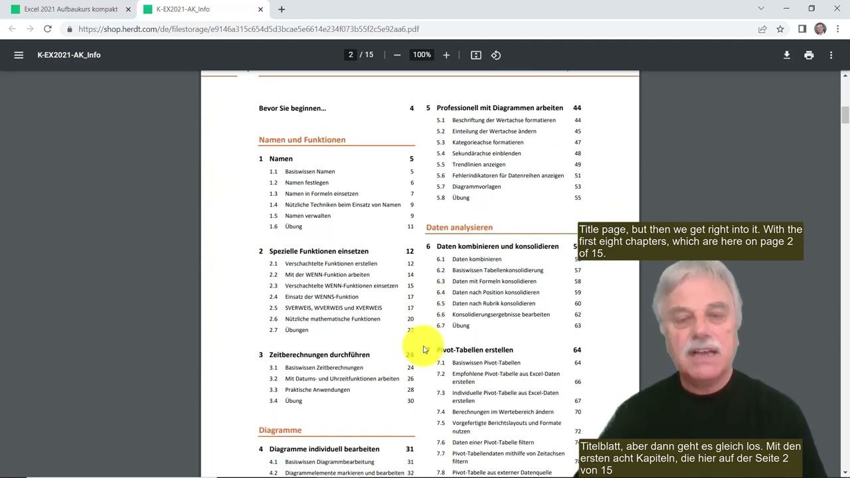Switch to Excel 2021 Aufbaukurs kompakt tab
Screen dimensions: 850x478
point(70,9)
